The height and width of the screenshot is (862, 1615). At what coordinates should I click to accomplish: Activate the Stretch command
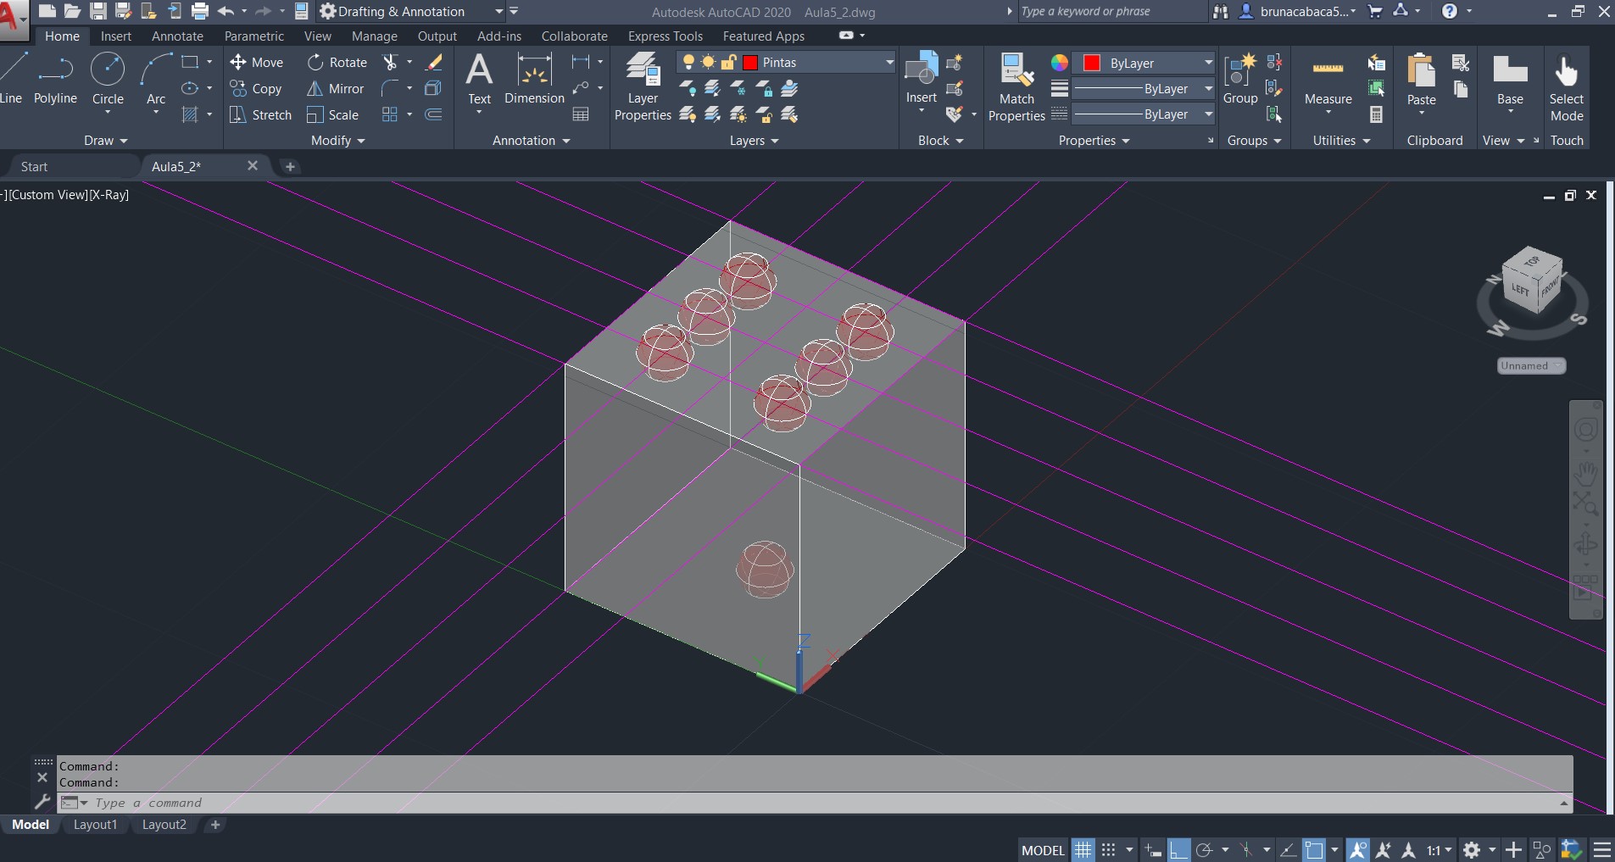[x=260, y=114]
